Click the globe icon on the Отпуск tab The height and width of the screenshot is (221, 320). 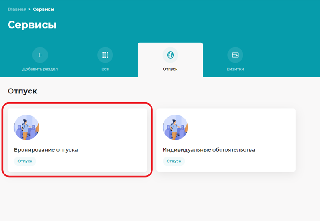(x=170, y=55)
